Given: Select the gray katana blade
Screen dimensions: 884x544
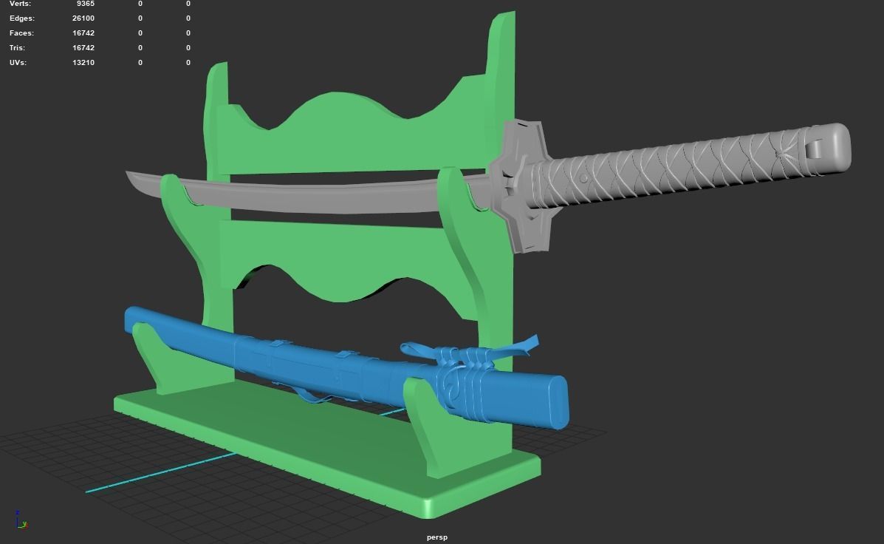Looking at the screenshot, I should pyautogui.click(x=316, y=197).
